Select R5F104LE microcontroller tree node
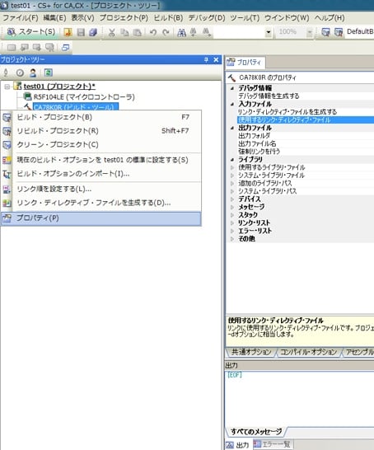This screenshot has width=374, height=450. click(x=84, y=97)
